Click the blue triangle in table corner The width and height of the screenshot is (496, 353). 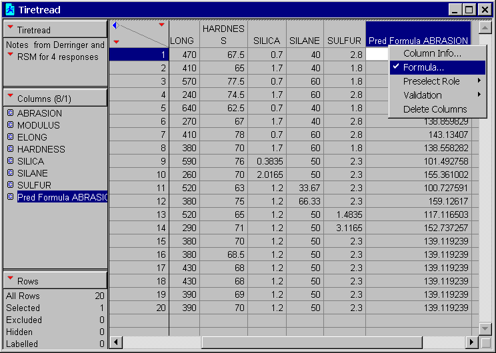[115, 25]
